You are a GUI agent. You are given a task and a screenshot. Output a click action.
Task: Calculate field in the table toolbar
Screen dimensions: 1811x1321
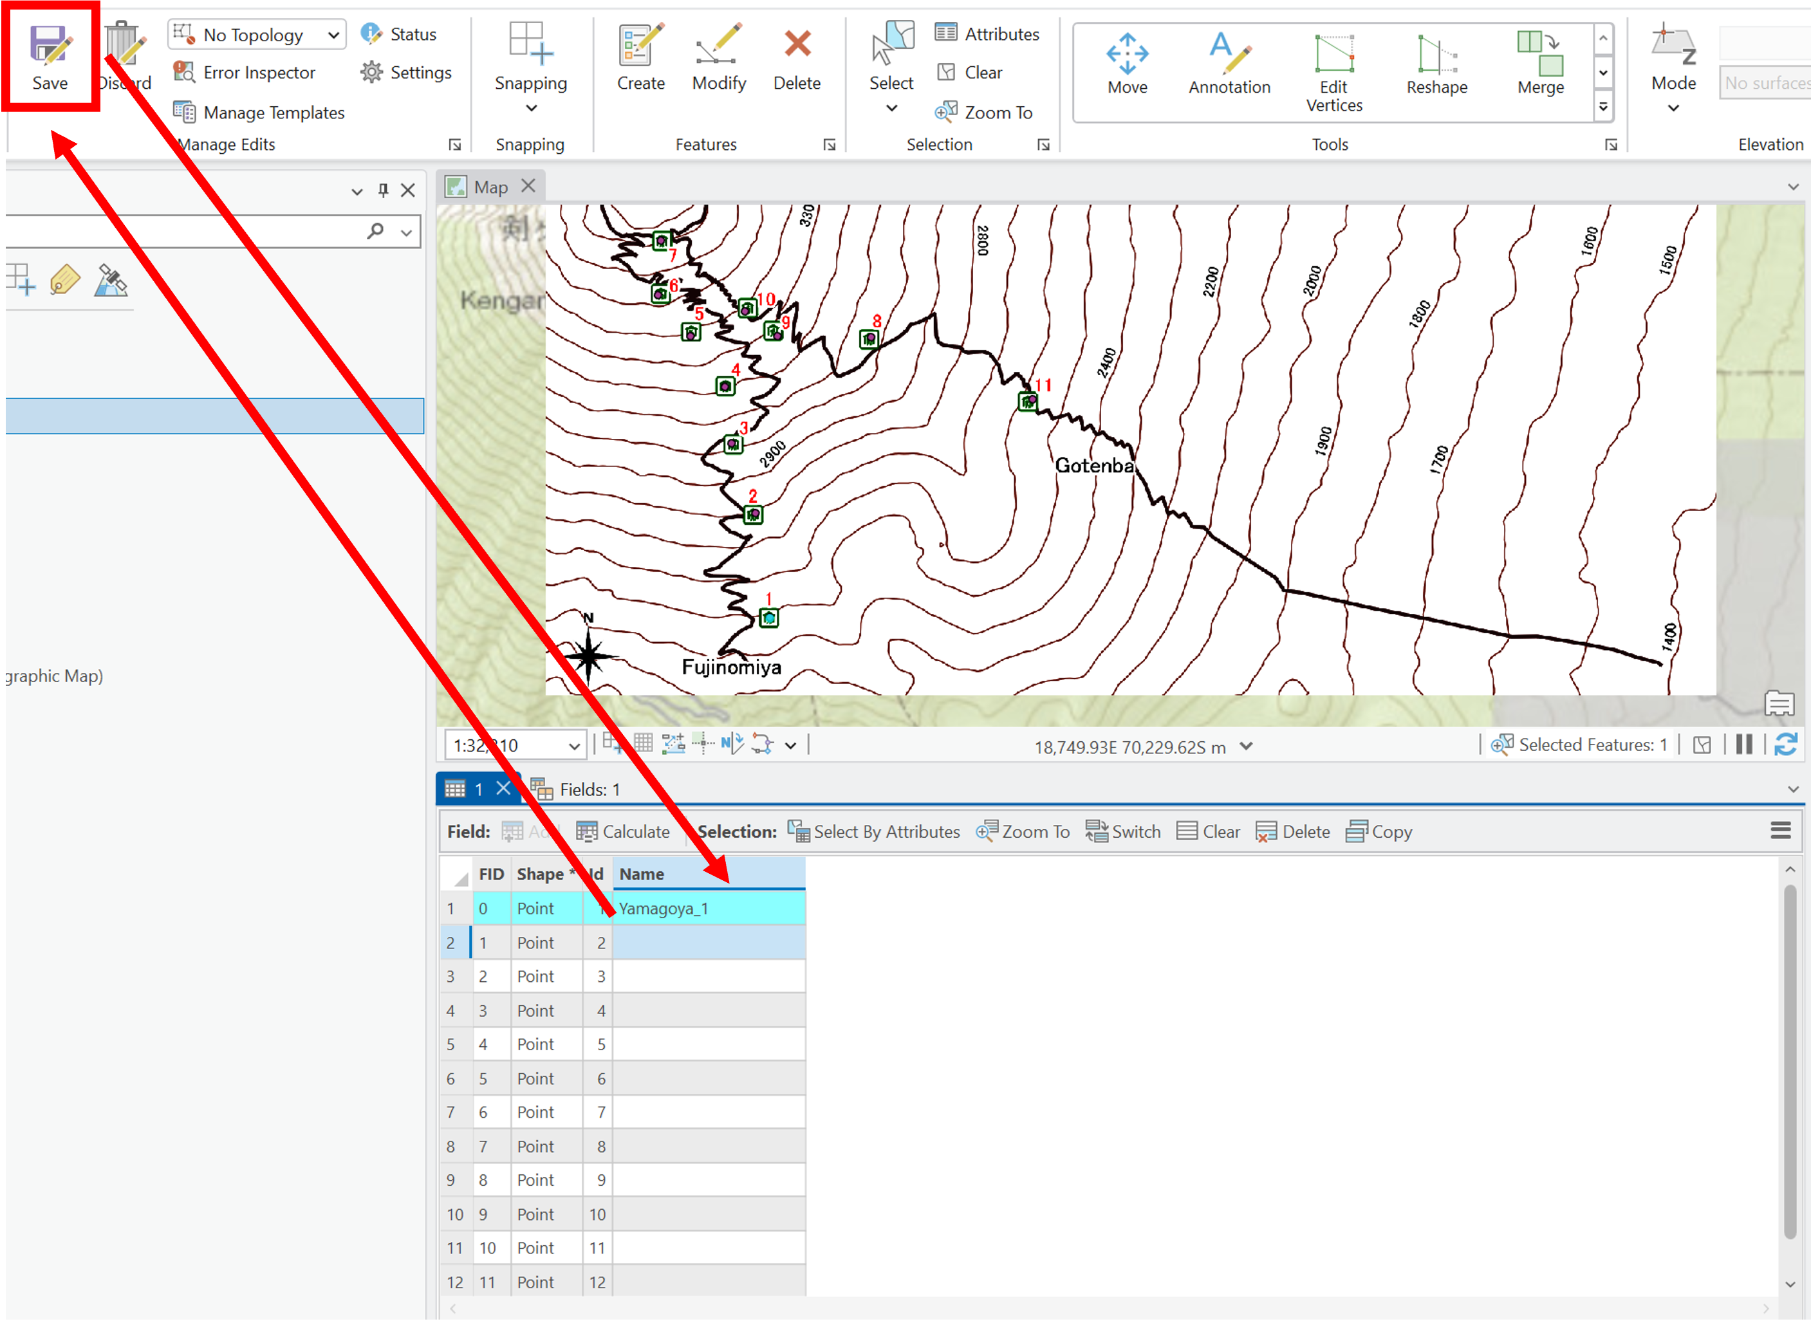623,831
